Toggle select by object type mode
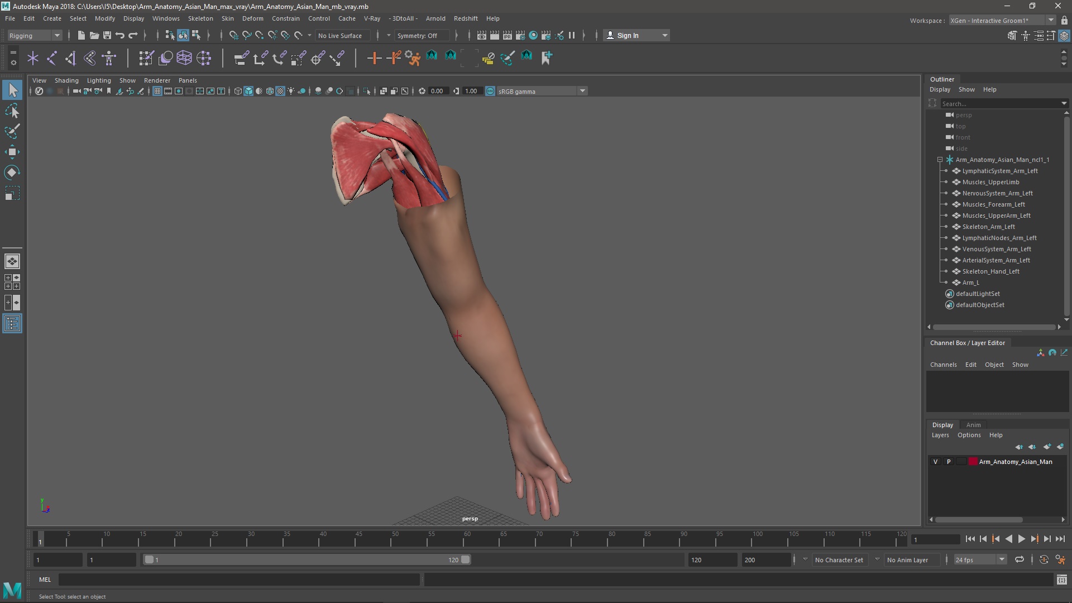The height and width of the screenshot is (603, 1072). click(183, 35)
